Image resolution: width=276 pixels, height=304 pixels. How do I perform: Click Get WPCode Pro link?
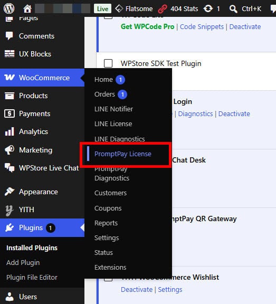[x=147, y=26]
